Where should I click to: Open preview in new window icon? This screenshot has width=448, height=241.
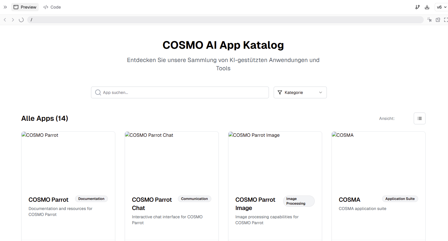click(x=438, y=20)
